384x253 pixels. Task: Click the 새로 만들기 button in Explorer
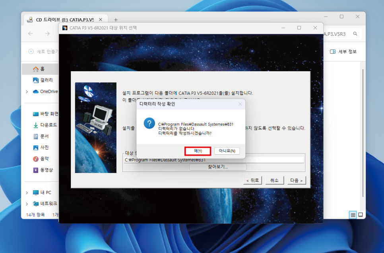[x=43, y=51]
